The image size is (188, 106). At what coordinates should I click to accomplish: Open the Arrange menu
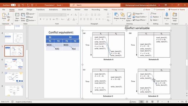coord(122,17)
